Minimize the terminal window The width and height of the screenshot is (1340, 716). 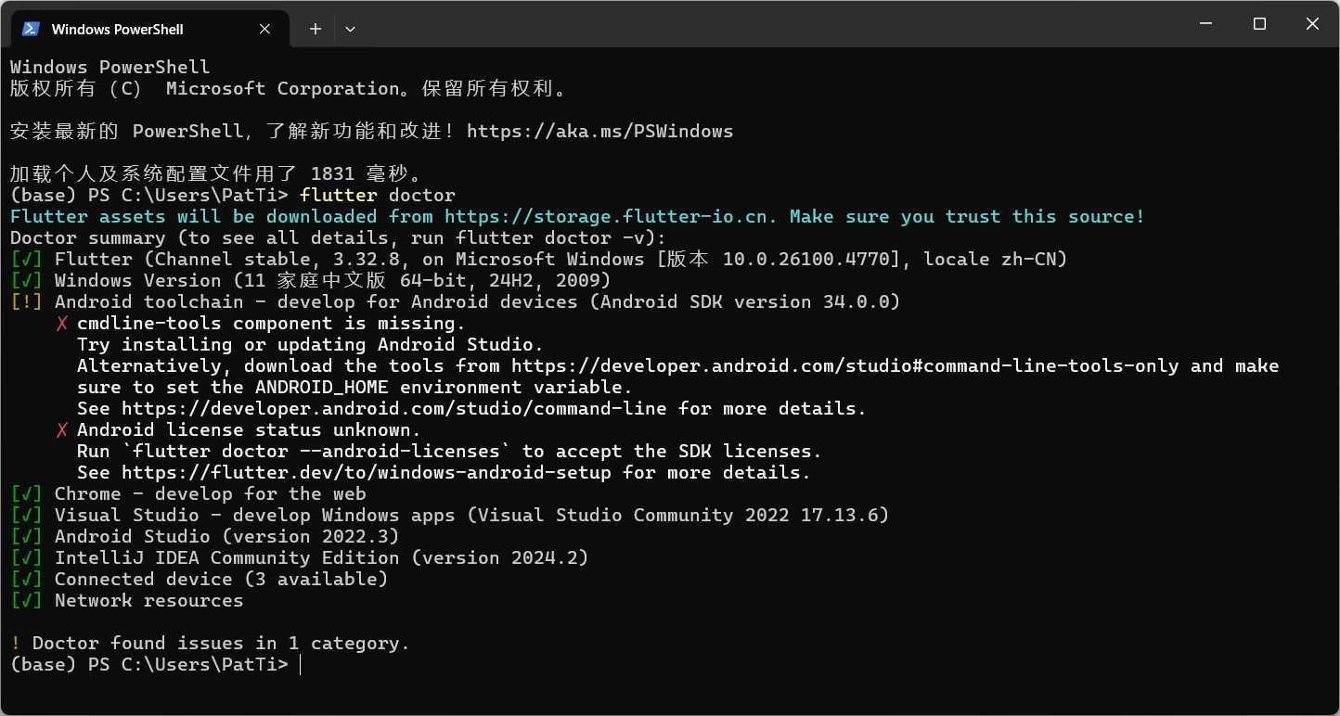1205,24
